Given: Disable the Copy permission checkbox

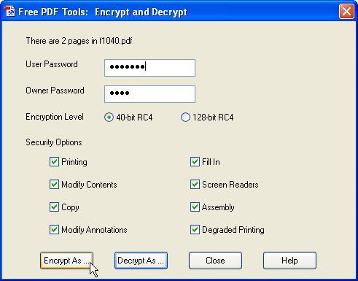Looking at the screenshot, I should 54,207.
